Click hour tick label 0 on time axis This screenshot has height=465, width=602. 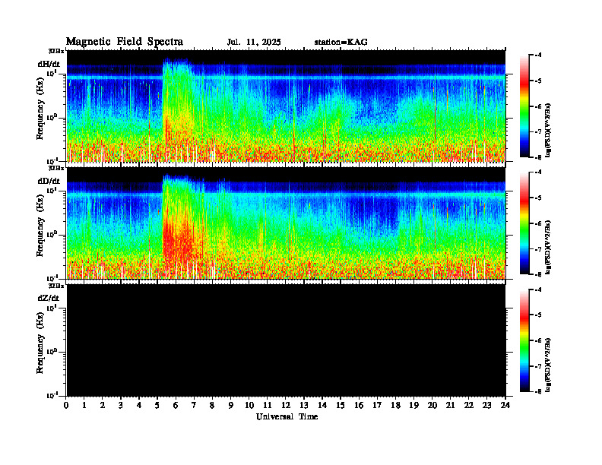(x=66, y=406)
